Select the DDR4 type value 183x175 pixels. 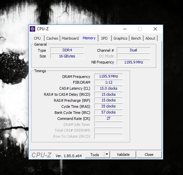(67, 50)
